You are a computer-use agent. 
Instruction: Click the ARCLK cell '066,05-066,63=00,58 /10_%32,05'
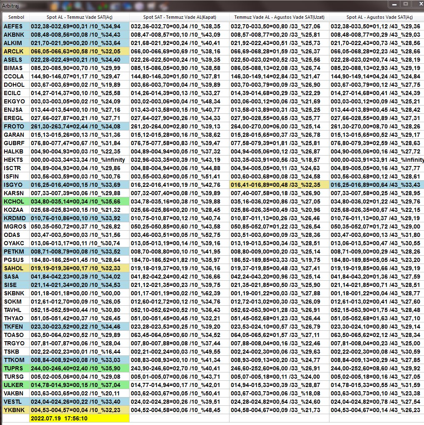point(79,51)
